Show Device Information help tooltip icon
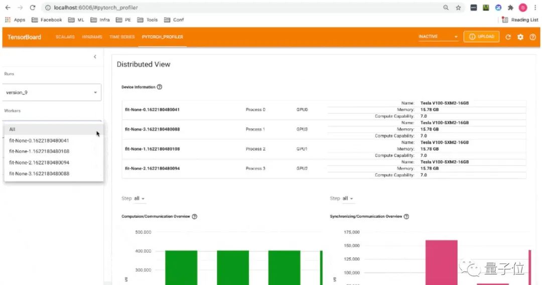This screenshot has width=542, height=285. 160,87
